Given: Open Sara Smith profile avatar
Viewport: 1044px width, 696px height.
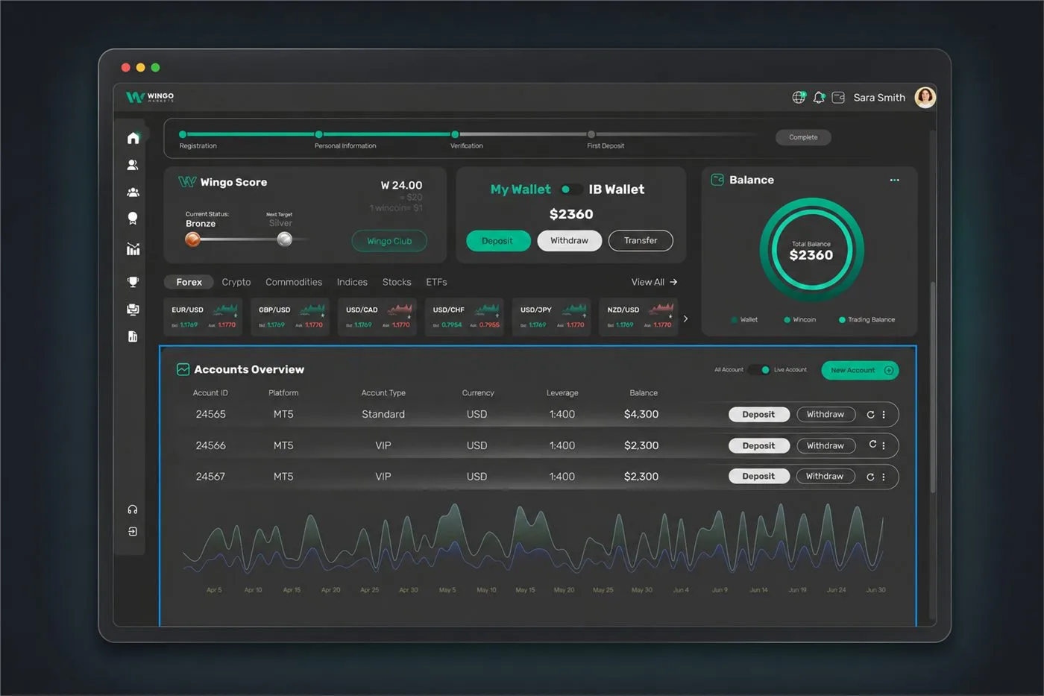Looking at the screenshot, I should point(925,97).
